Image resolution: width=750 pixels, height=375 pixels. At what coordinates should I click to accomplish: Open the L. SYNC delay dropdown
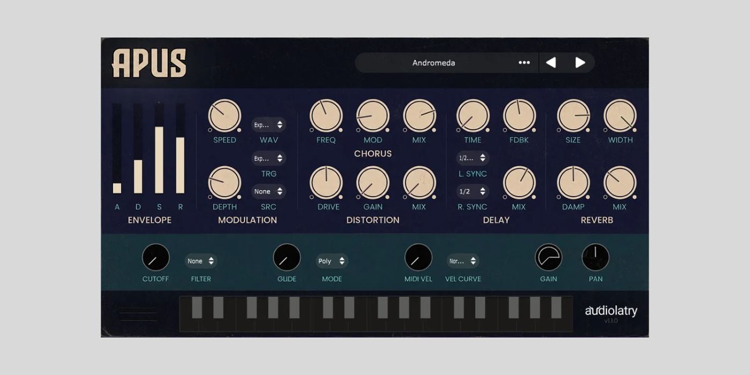tap(472, 158)
